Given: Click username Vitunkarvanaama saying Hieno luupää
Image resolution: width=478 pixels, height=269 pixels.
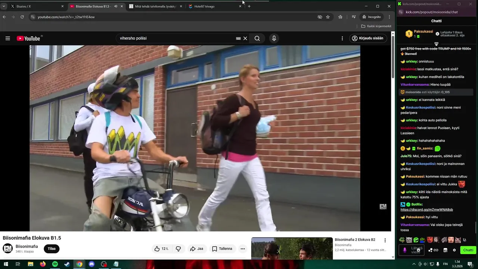Looking at the screenshot, I should click(415, 84).
